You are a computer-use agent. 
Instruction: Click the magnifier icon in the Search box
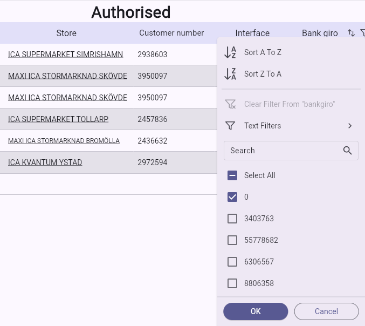[347, 151]
